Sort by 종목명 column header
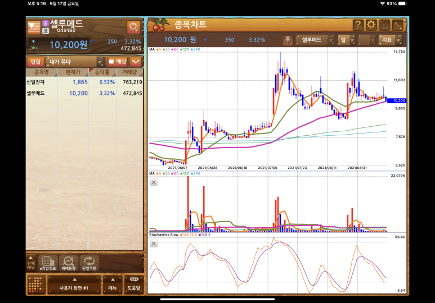 pyautogui.click(x=42, y=72)
